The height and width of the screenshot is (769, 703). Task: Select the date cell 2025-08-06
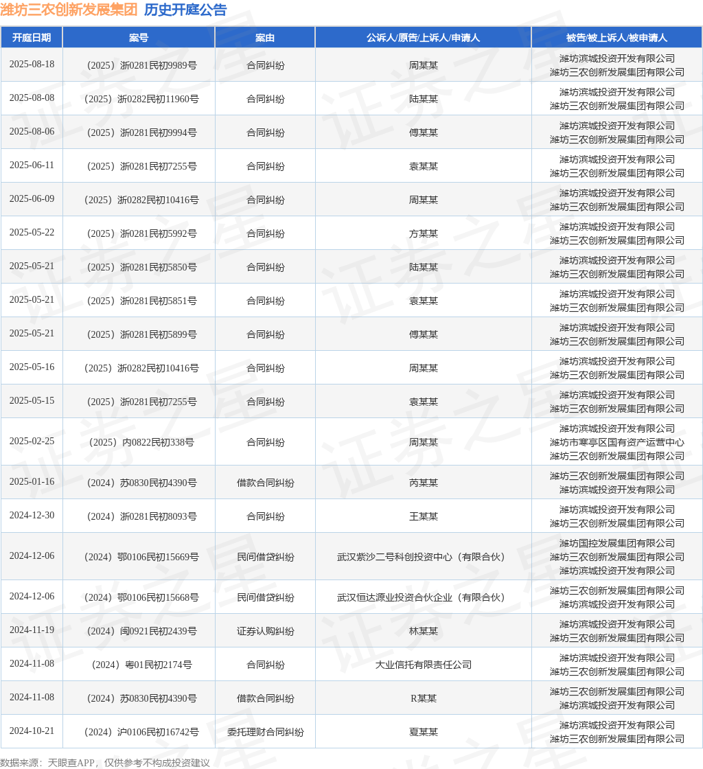pyautogui.click(x=32, y=131)
